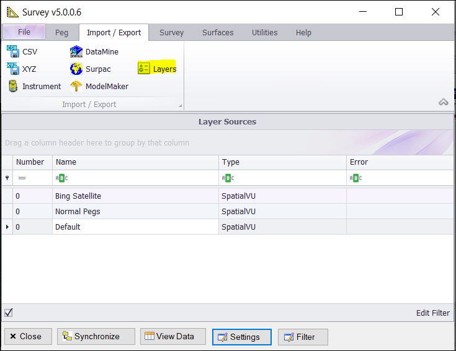The image size is (456, 351).
Task: Collapse the ribbon with the chevron arrow
Action: click(x=443, y=102)
